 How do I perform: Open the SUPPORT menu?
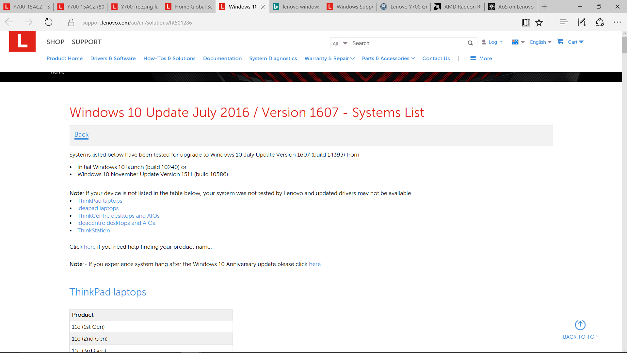[x=87, y=42]
